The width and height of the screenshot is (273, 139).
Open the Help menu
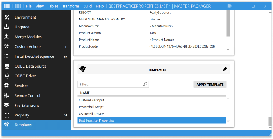click(x=100, y=6)
